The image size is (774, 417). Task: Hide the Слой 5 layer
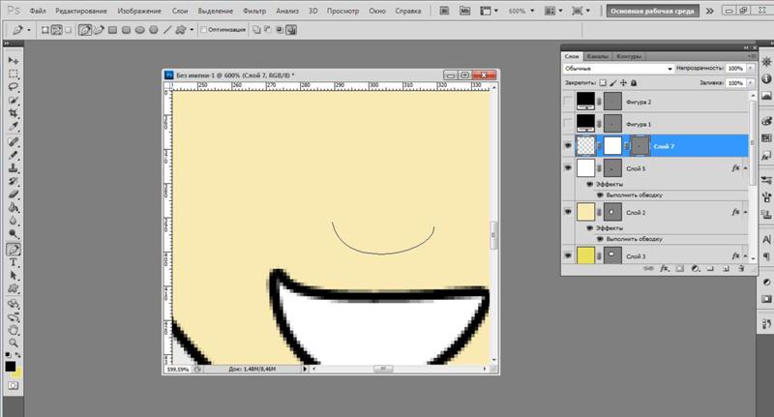pos(568,167)
